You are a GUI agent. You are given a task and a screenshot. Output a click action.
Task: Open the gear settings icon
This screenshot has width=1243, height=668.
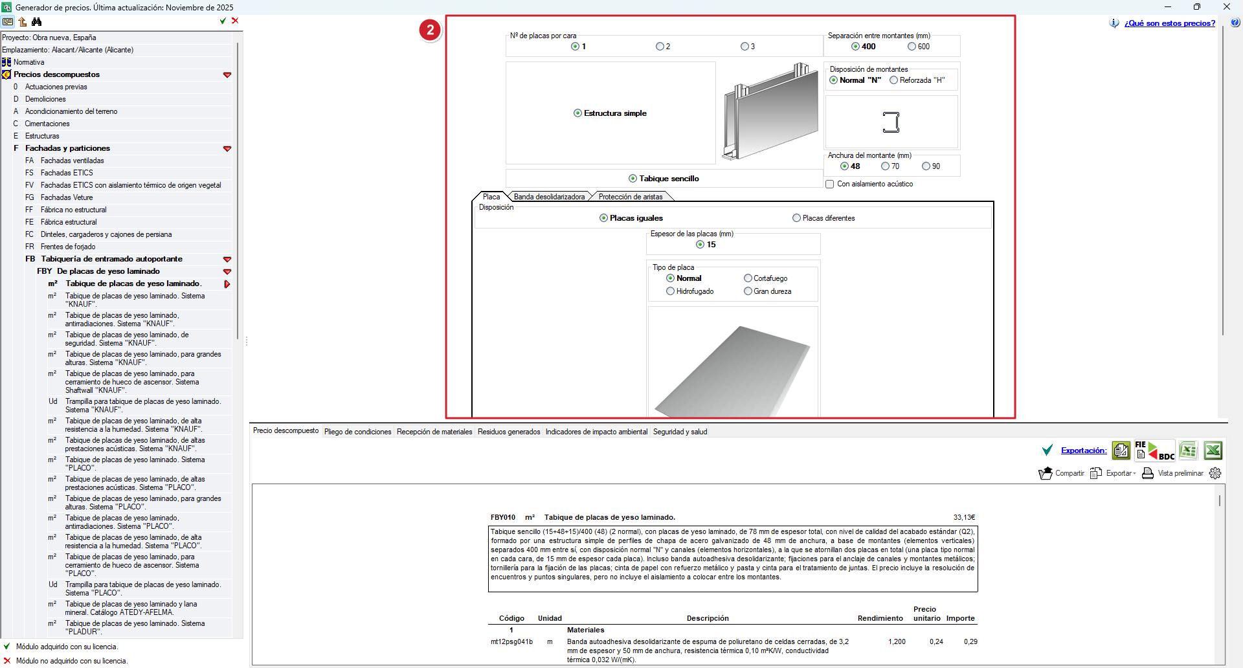pyautogui.click(x=1215, y=473)
